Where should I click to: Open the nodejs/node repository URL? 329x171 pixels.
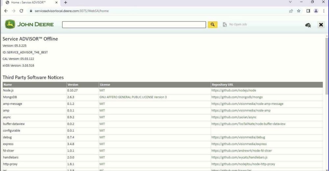234,90
